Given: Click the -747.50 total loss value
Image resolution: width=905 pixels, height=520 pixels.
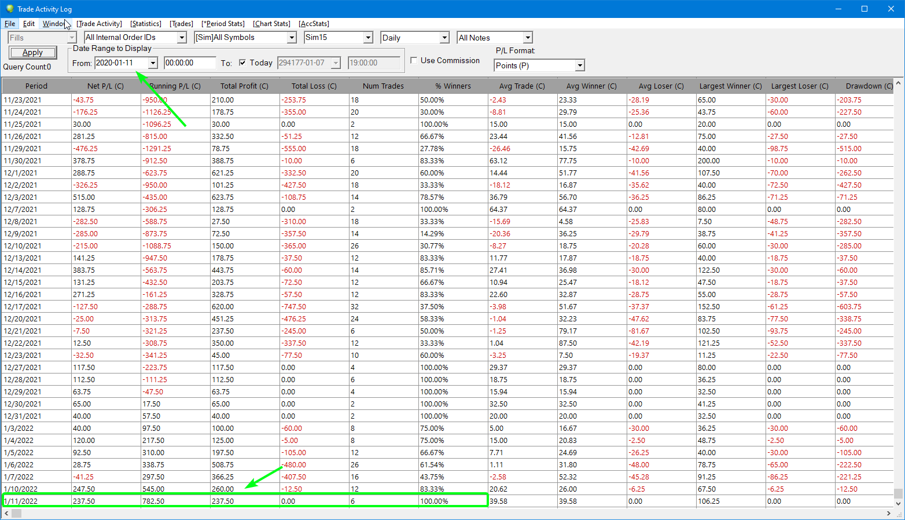Looking at the screenshot, I should pyautogui.click(x=293, y=307).
